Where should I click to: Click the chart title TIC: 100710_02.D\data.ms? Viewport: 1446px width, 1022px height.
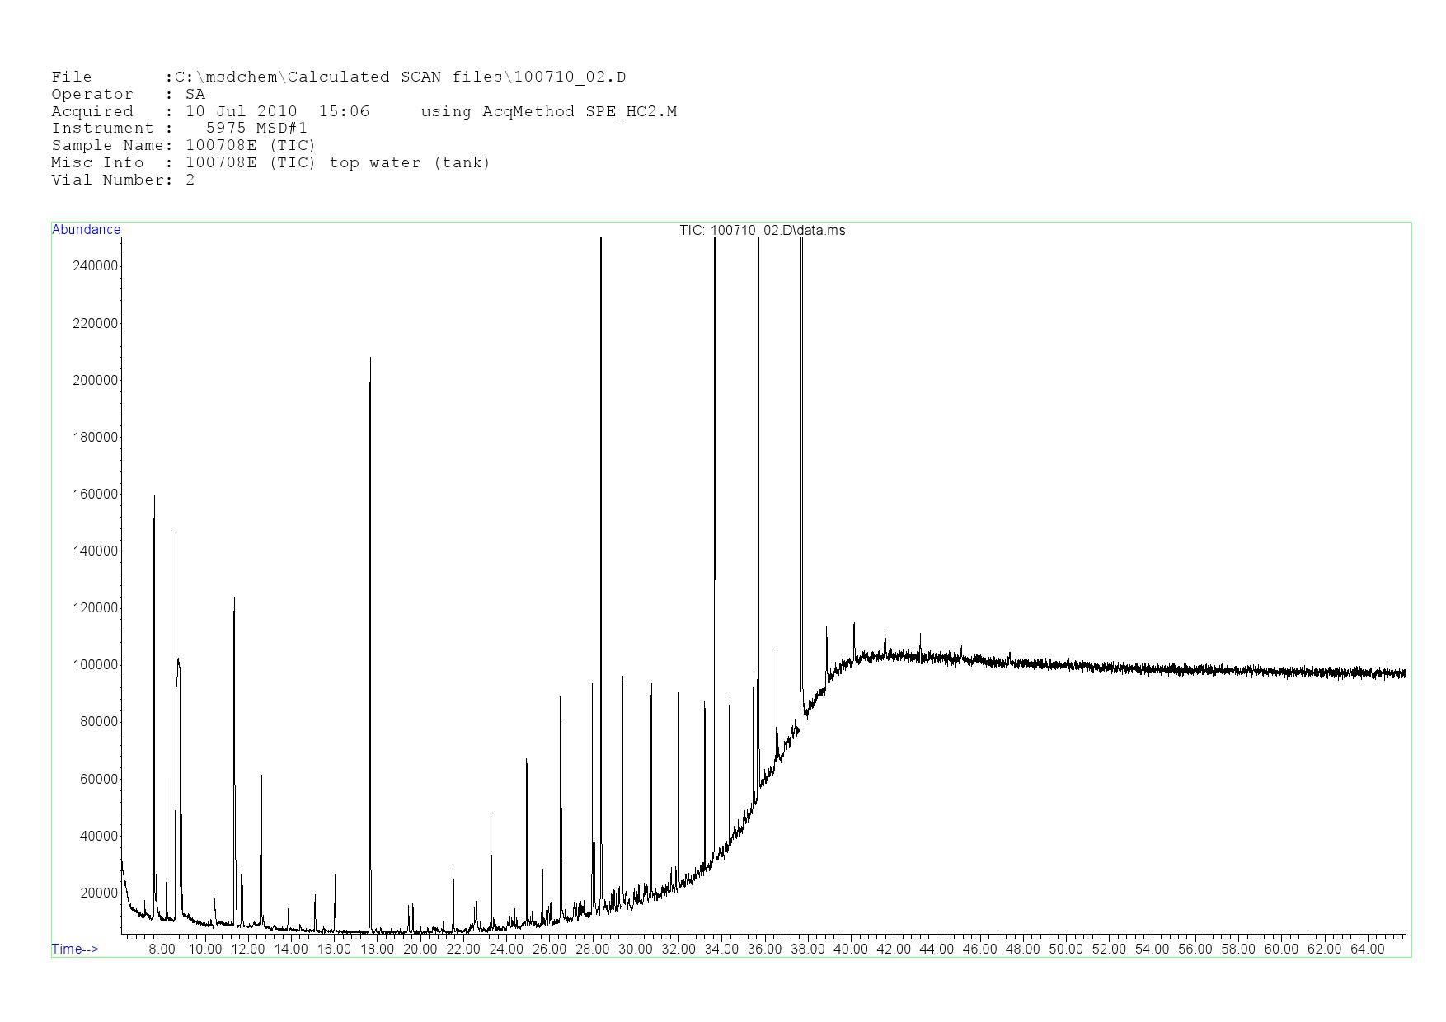click(x=762, y=231)
